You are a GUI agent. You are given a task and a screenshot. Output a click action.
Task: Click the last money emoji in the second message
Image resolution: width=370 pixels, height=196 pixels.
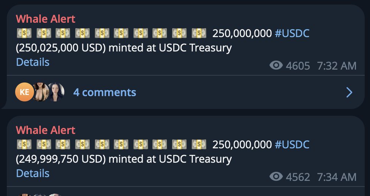point(199,145)
